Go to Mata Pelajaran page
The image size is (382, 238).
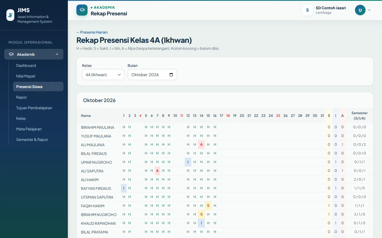pyautogui.click(x=29, y=129)
